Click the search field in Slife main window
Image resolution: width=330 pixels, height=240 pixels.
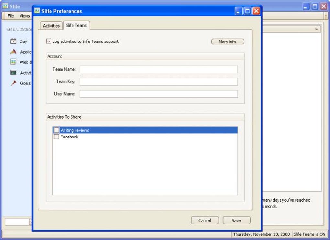click(17, 222)
